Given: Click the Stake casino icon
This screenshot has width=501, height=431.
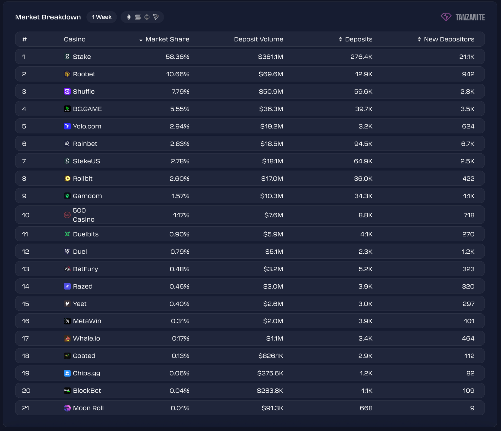Looking at the screenshot, I should tap(67, 57).
